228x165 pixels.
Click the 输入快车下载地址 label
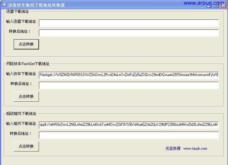coord(21,74)
